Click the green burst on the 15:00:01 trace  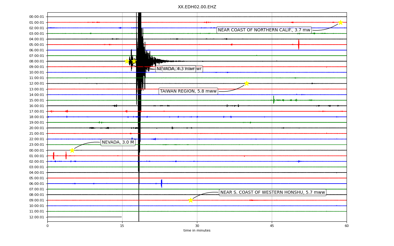tap(274, 100)
